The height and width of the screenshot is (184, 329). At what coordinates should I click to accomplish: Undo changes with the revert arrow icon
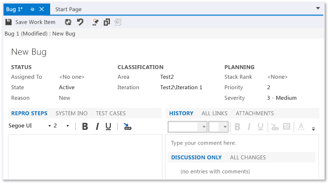click(x=80, y=22)
